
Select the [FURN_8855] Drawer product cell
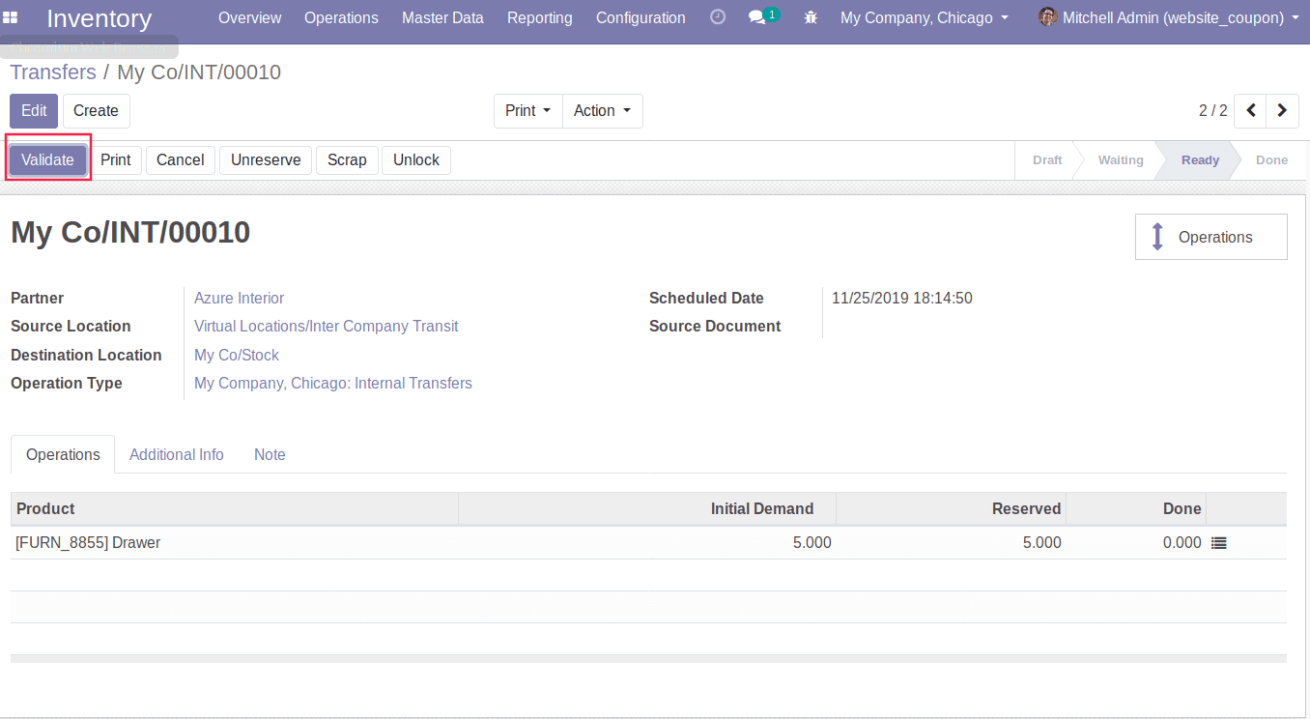(234, 543)
